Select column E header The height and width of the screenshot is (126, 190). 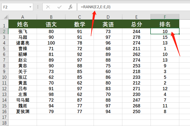click(x=136, y=17)
